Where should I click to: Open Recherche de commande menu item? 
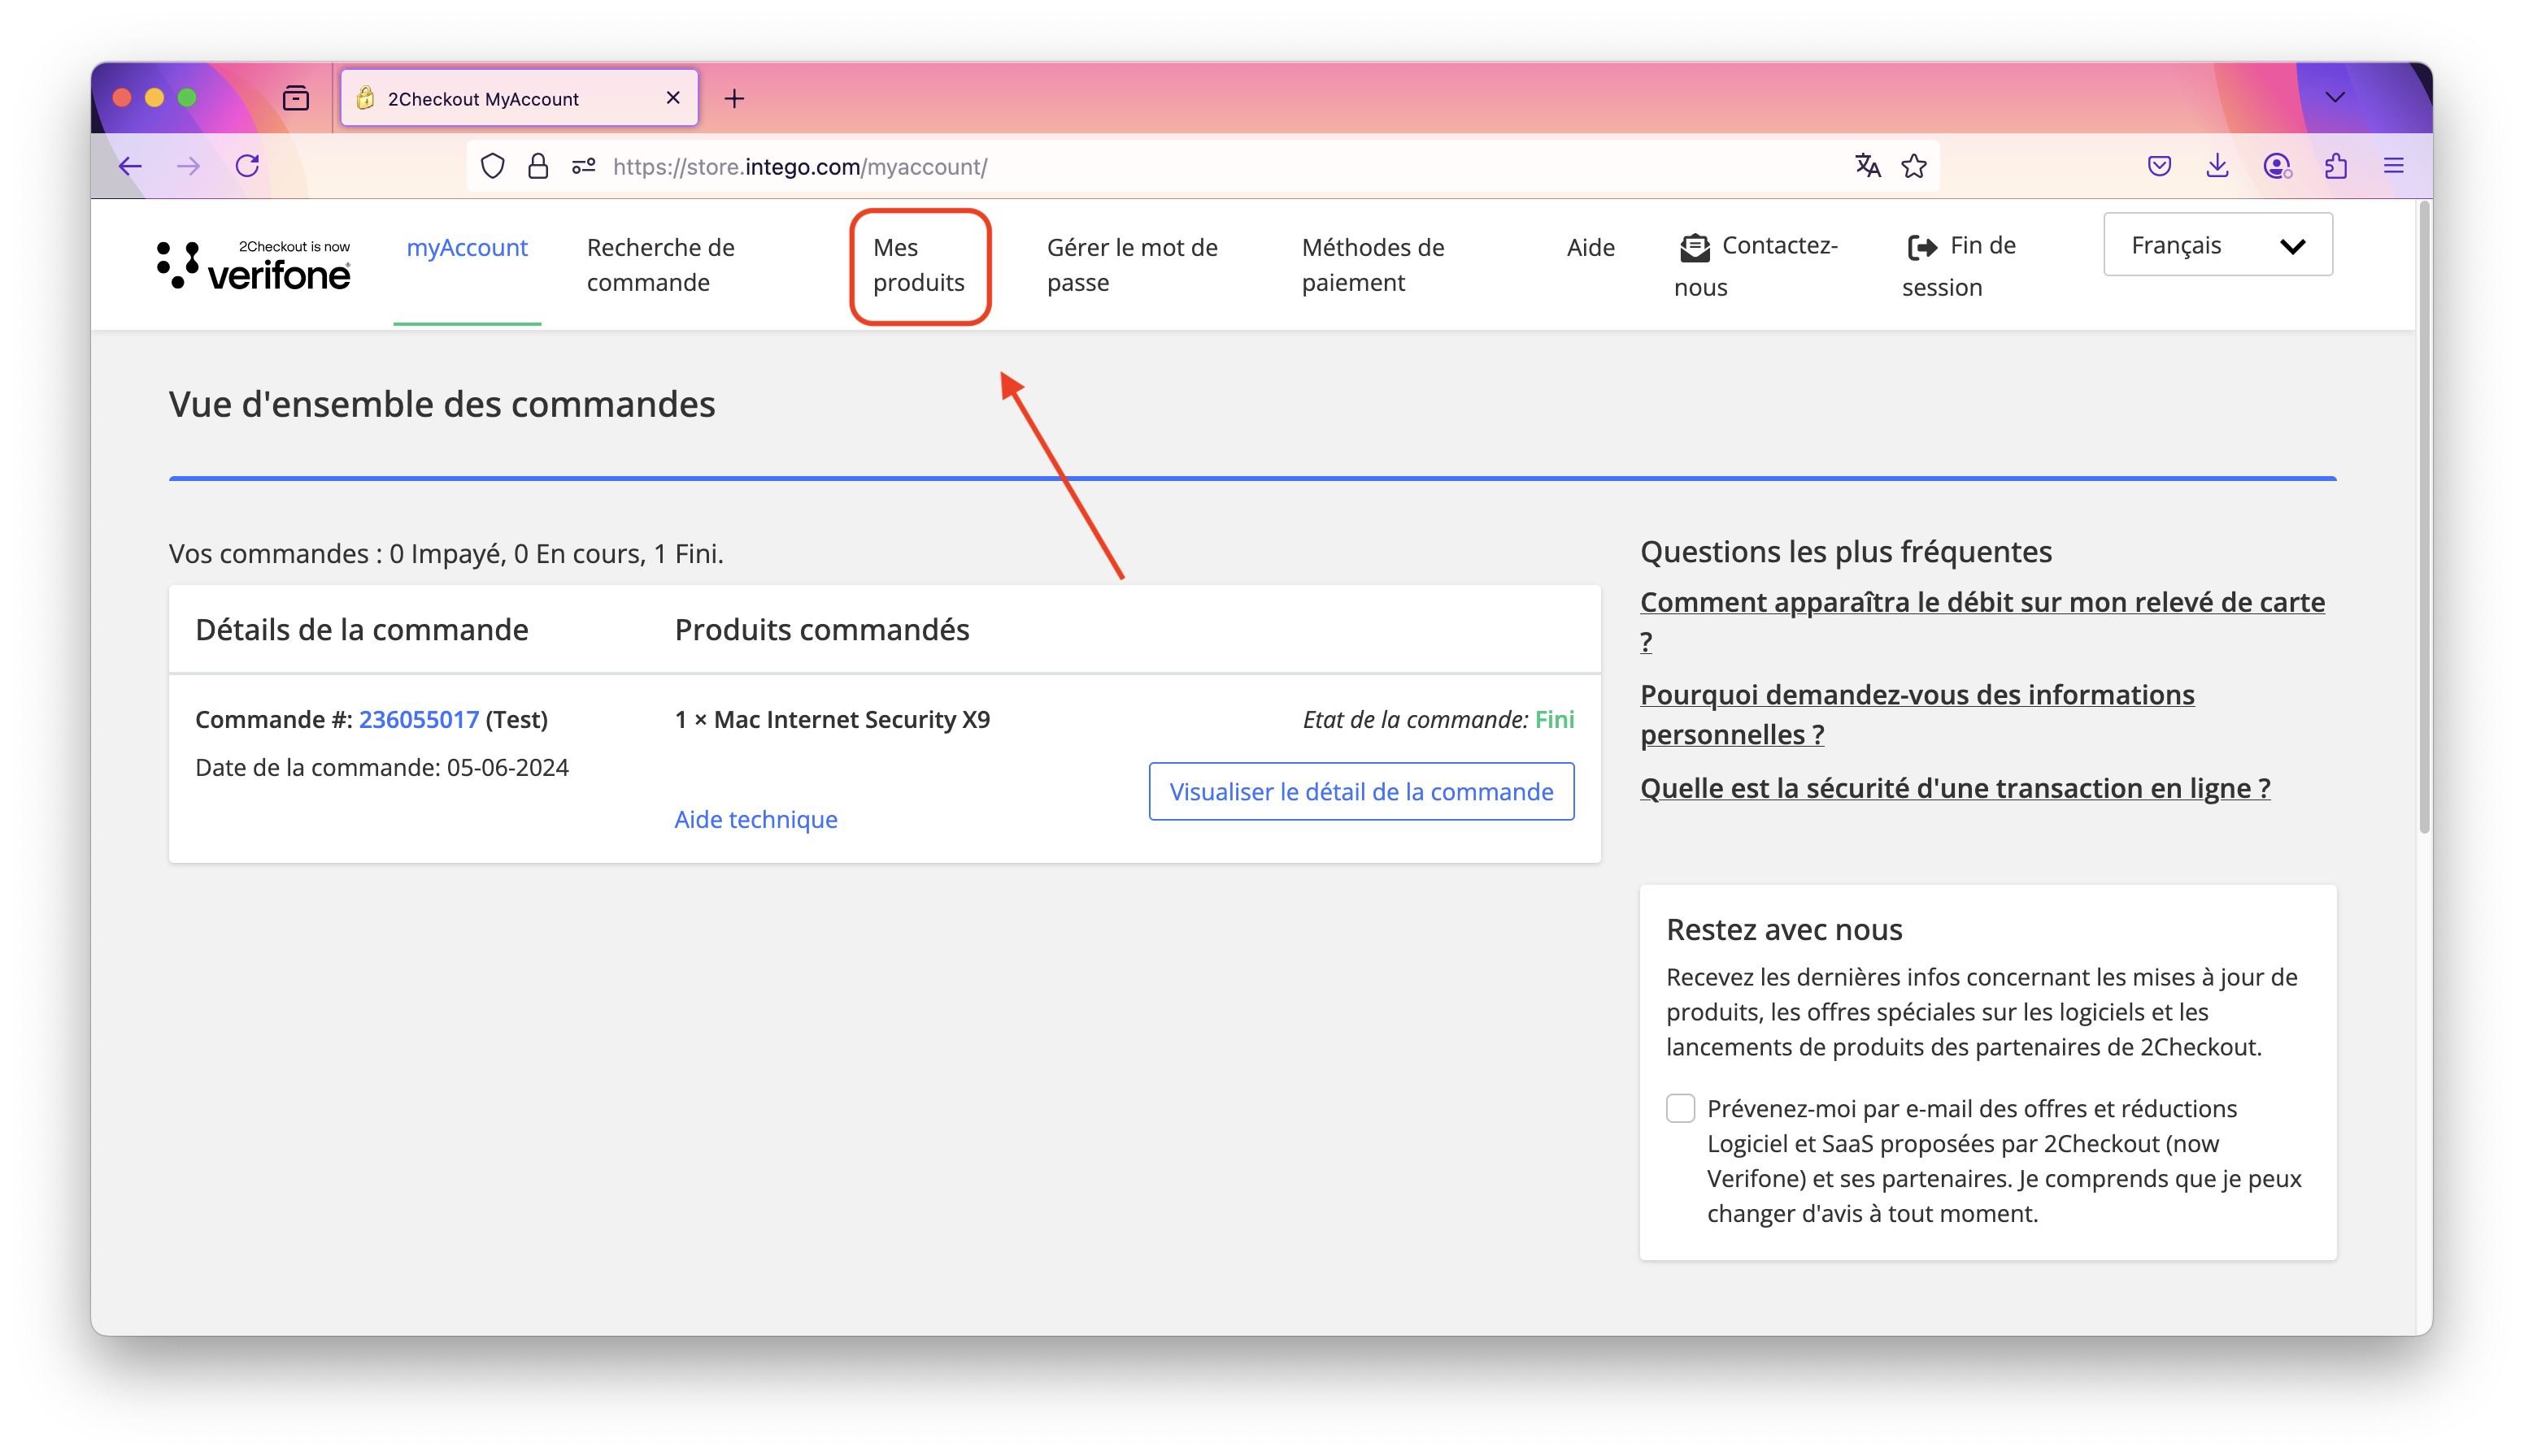[660, 265]
